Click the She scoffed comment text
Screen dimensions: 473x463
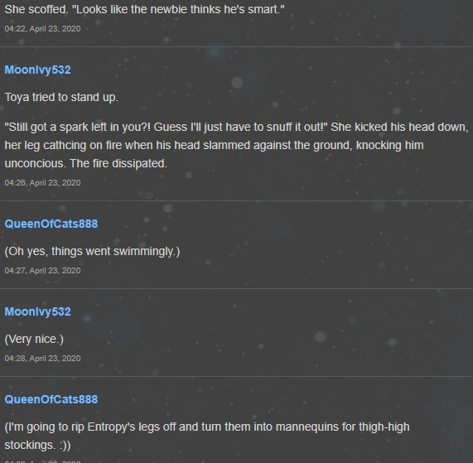point(144,9)
